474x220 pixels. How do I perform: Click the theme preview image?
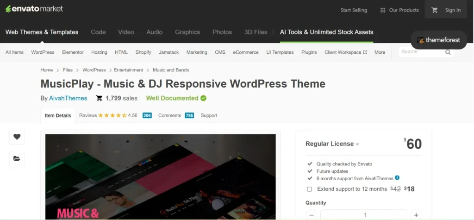[x=161, y=177]
